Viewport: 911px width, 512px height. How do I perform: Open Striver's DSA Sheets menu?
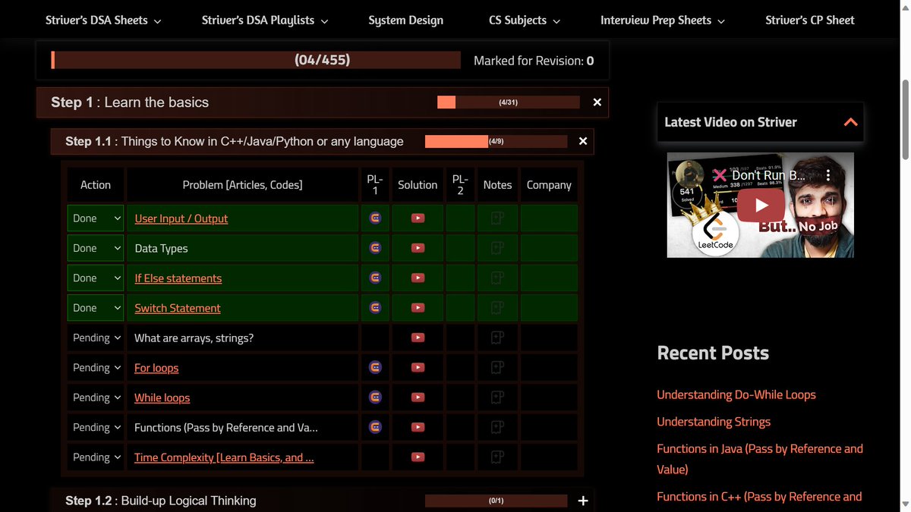click(x=103, y=20)
